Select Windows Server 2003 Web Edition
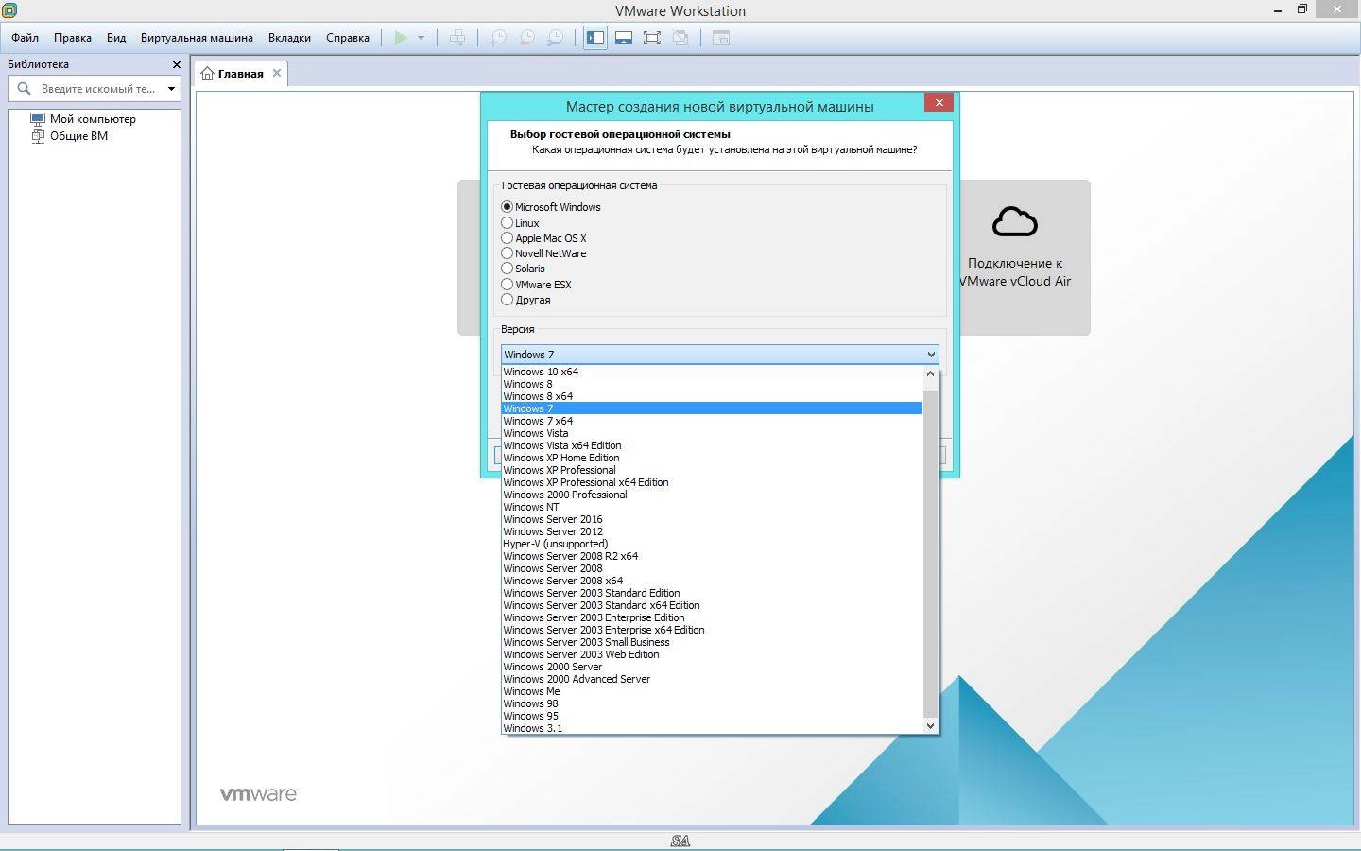This screenshot has width=1361, height=851. click(712, 654)
